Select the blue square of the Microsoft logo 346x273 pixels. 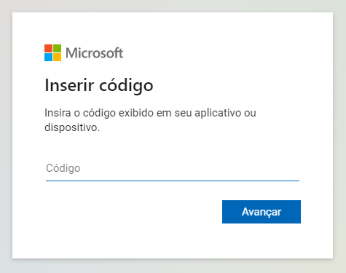click(48, 58)
